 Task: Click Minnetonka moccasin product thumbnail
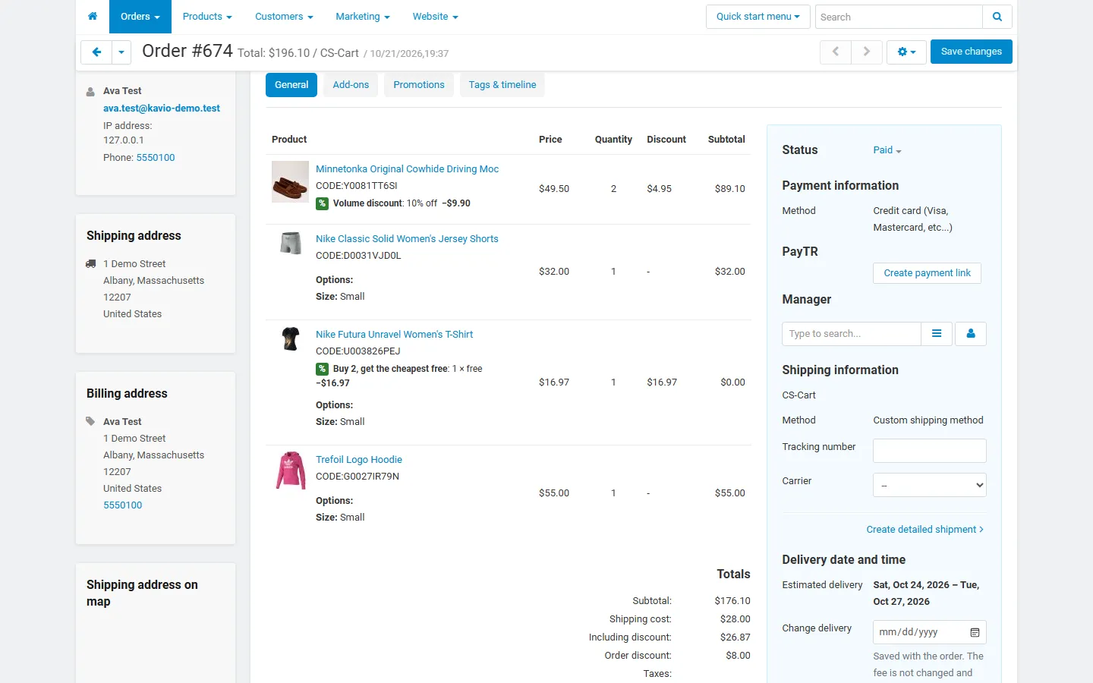tap(290, 181)
